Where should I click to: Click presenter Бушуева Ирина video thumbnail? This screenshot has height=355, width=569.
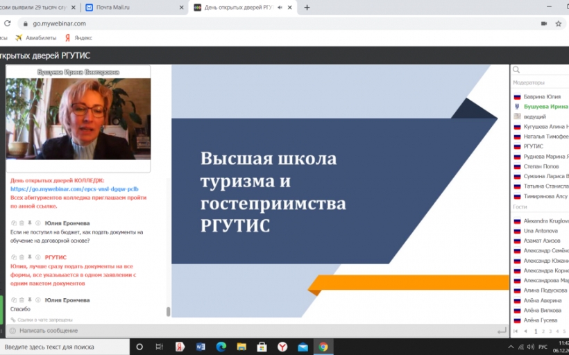[78, 119]
